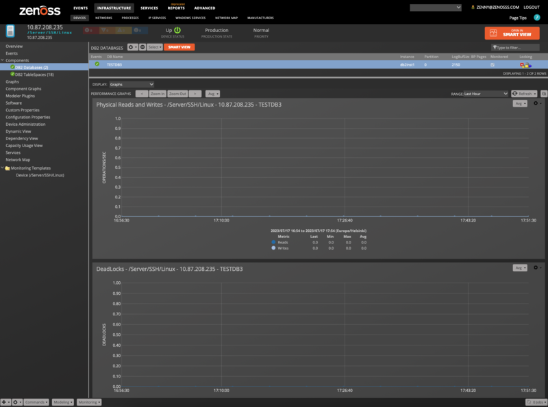The image size is (548, 407).
Task: Open the Range Last Hour dropdown
Action: tap(486, 94)
